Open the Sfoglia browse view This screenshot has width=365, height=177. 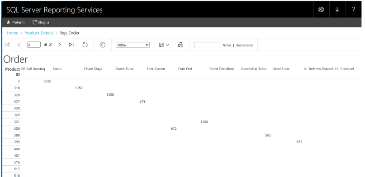tap(41, 23)
